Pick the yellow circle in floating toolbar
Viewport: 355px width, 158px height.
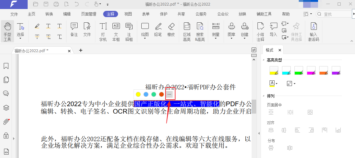pos(138,94)
